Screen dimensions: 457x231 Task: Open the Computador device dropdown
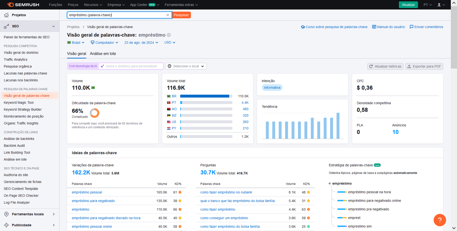[x=105, y=43]
